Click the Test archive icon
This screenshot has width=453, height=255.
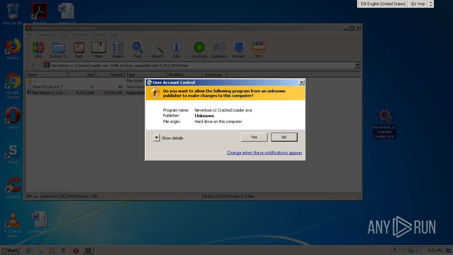79,50
